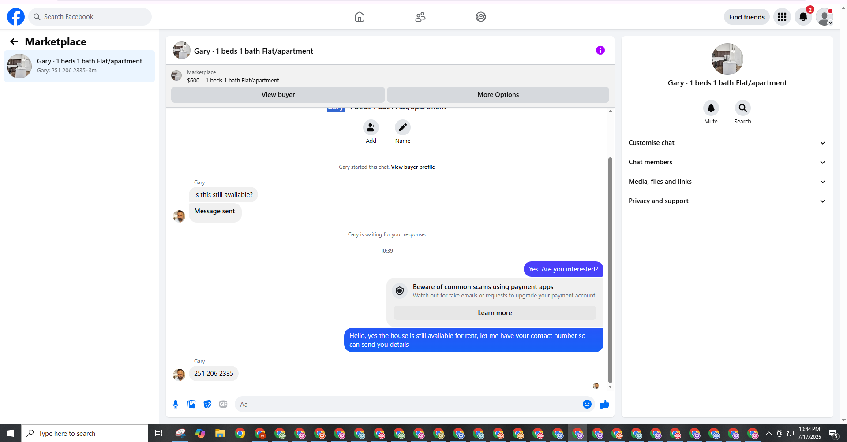Go back using the Marketplace arrow
The width and height of the screenshot is (847, 442).
coord(14,41)
